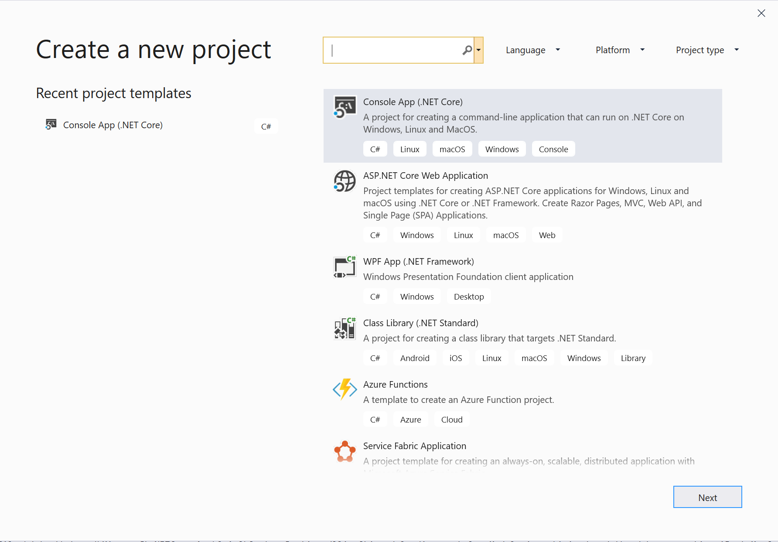Click the Azure Functions lightning bolt icon
Screen dimensions: 778x542
tap(345, 389)
